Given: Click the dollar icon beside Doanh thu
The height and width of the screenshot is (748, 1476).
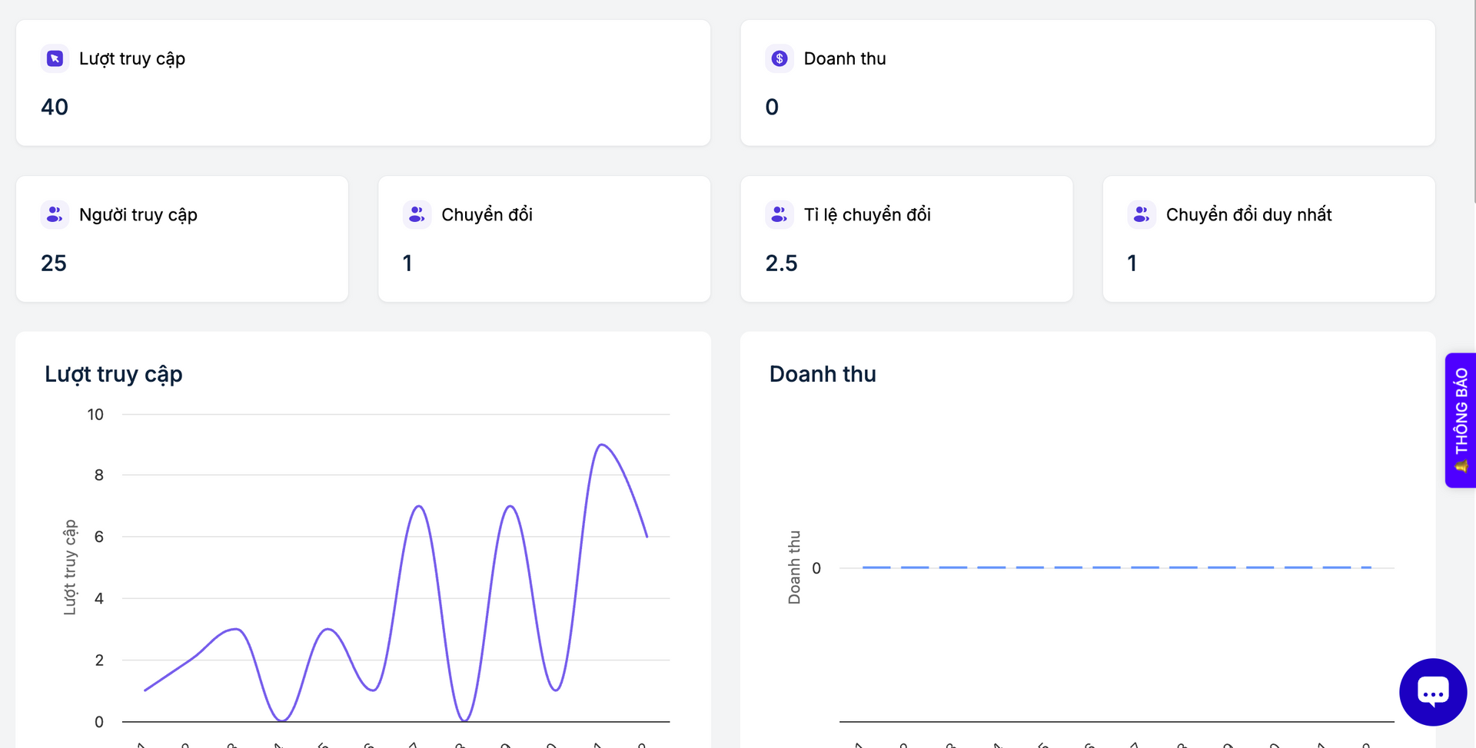Looking at the screenshot, I should pos(779,58).
